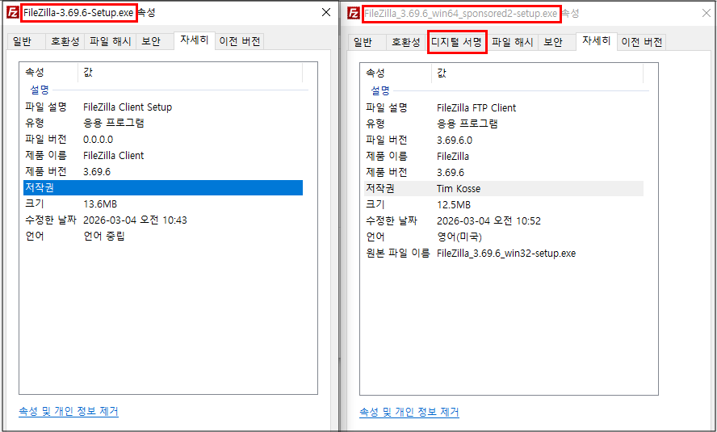This screenshot has width=717, height=432.
Task: Click 속성 및 개인 정보 제거 link in FileZilla-3.69.6-Setup.exe window
Action: click(69, 412)
